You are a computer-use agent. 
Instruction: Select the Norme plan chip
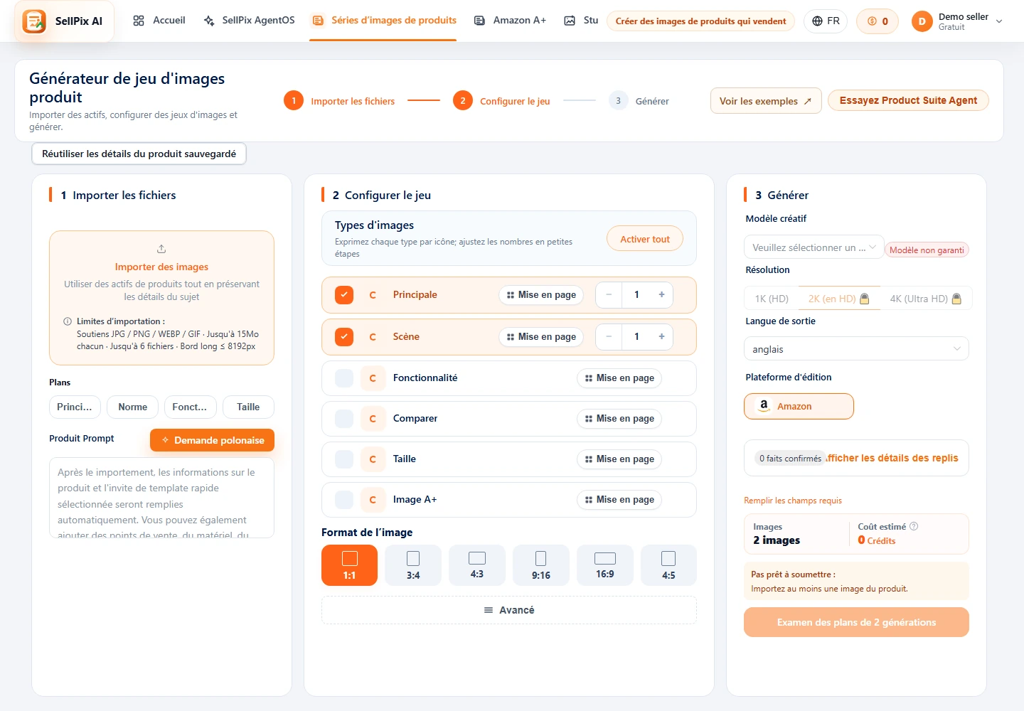pos(133,407)
